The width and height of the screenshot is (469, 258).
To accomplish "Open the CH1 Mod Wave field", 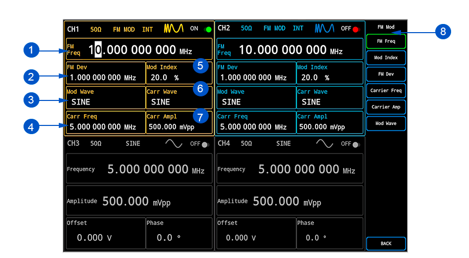I will tap(105, 97).
